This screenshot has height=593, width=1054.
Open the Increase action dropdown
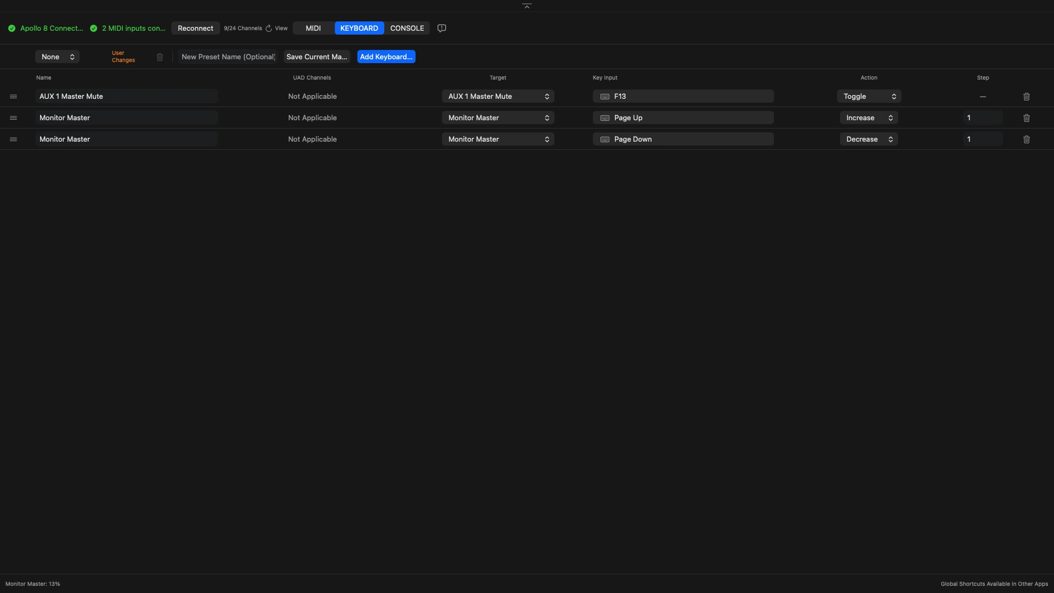869,118
